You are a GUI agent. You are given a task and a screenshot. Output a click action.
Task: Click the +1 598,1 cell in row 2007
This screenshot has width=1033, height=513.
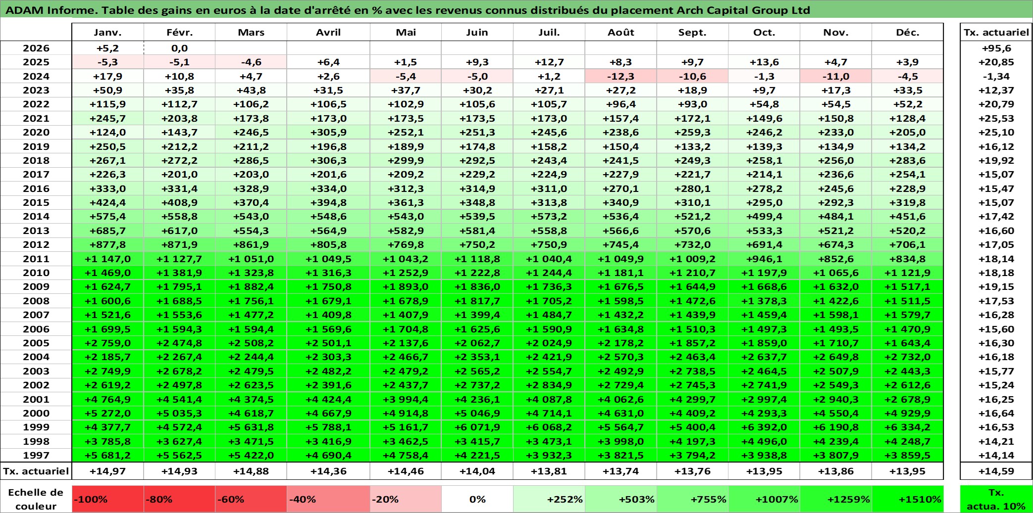click(x=836, y=315)
